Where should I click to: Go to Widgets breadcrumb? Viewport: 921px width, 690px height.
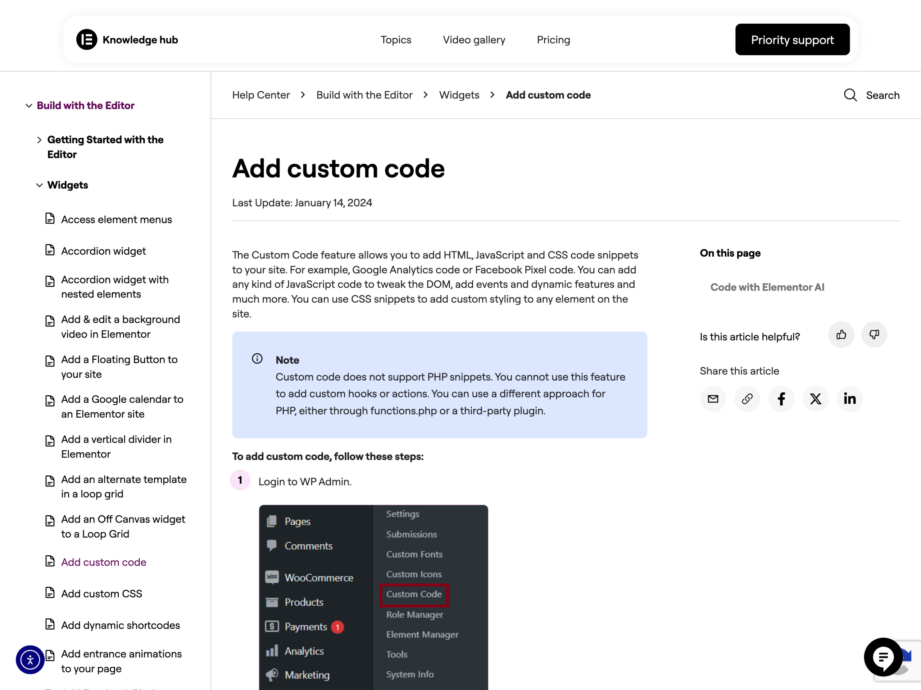point(459,95)
